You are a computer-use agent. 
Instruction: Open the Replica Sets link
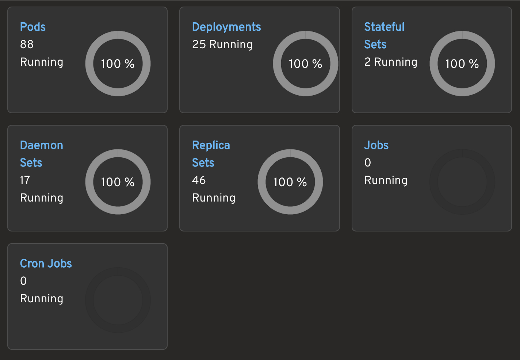pos(211,154)
